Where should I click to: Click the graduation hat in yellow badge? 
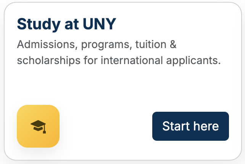38,126
